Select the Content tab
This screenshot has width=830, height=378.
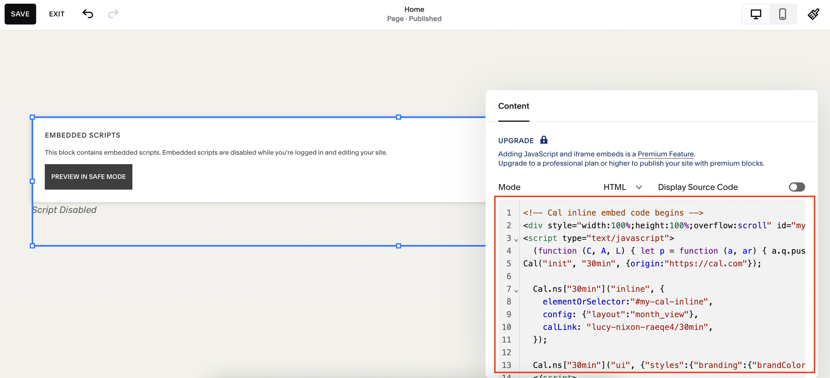[513, 106]
